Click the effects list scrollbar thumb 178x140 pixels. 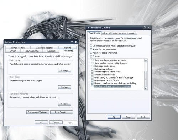tap(146, 79)
